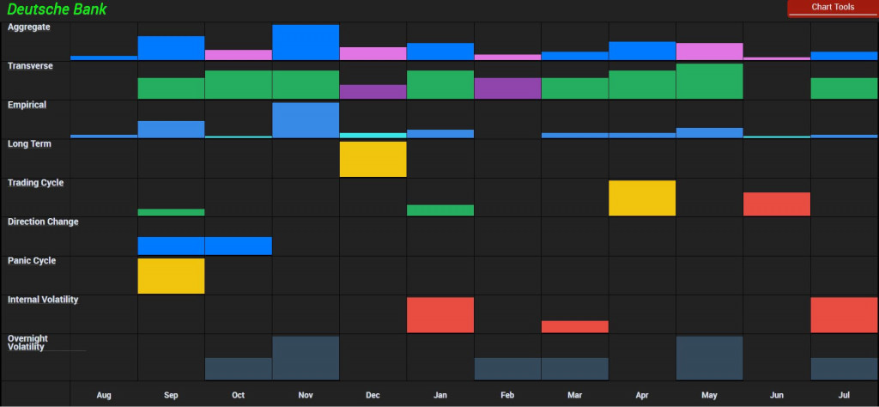
Task: Click the Jul month label
Action: [x=844, y=395]
